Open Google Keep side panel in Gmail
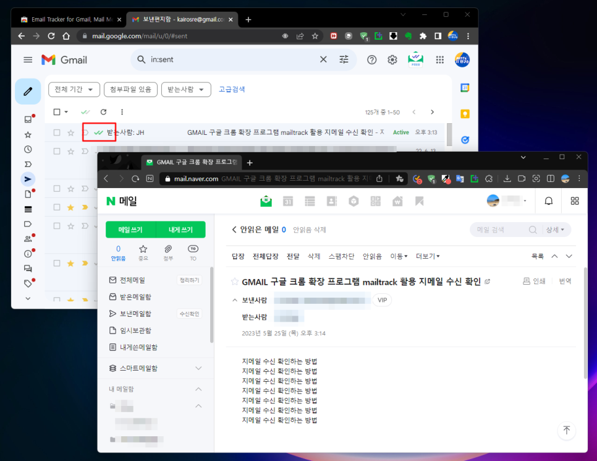Screen dimensions: 597x461 coord(465,114)
